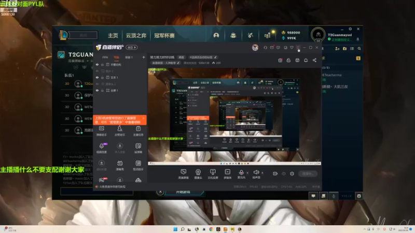Open the mail message icon in title bar
This screenshot has height=233, width=415.
[272, 48]
